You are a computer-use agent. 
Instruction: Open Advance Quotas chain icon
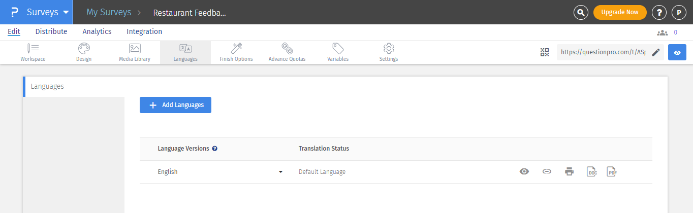coord(287,49)
